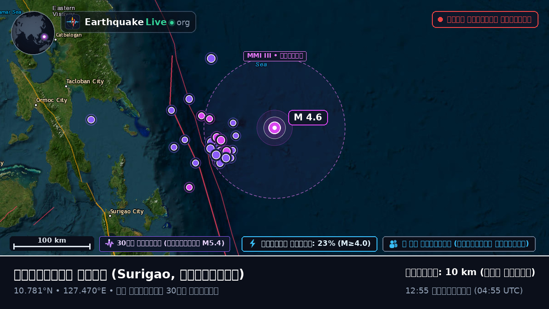Select the northernmost purple quake marker
The image size is (549, 309).
211,58
